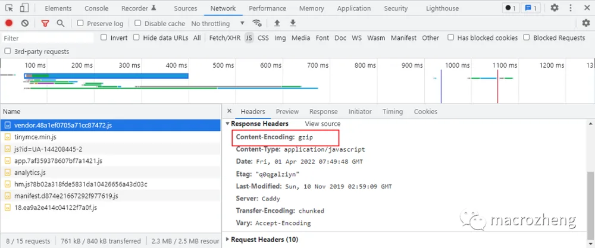Screen dimensions: 595x248
Task: Filter requests by Manifest
Action: 404,38
